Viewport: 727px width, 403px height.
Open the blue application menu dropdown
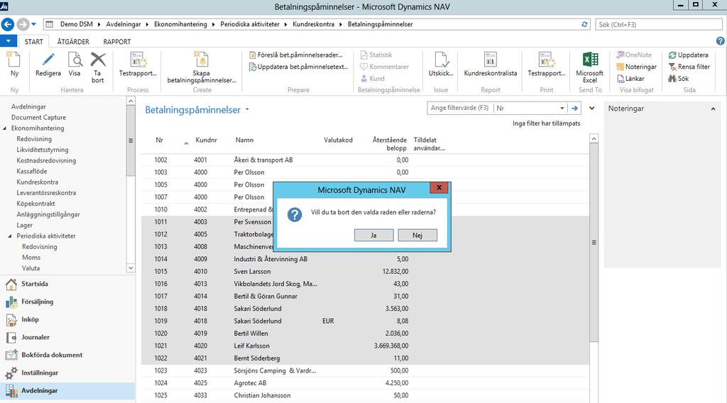tap(9, 41)
